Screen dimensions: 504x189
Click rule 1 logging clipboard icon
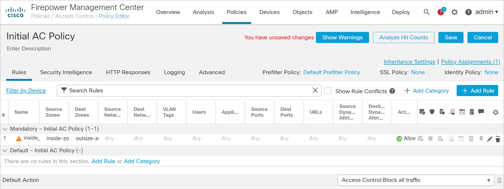pyautogui.click(x=471, y=139)
